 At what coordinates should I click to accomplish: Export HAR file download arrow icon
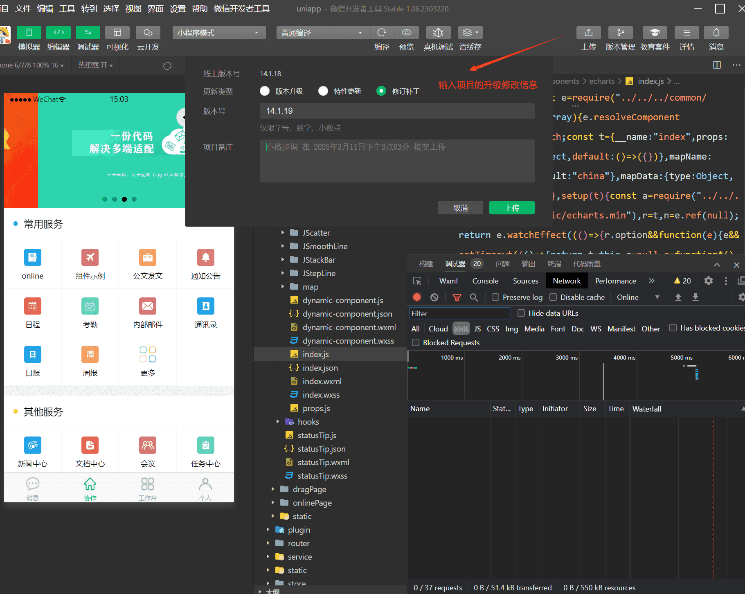695,297
